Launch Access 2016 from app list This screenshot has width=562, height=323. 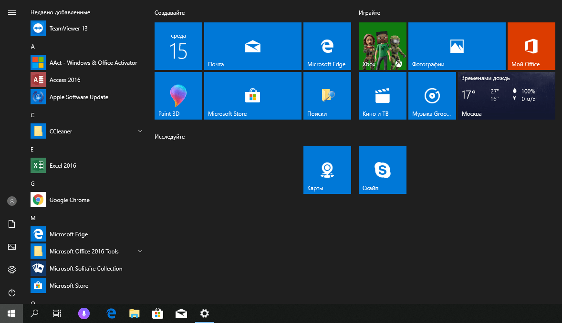pyautogui.click(x=87, y=80)
